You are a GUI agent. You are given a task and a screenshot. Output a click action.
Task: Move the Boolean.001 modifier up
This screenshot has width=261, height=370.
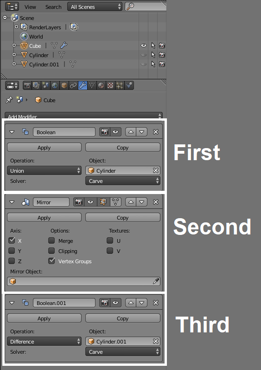pyautogui.click(x=131, y=303)
